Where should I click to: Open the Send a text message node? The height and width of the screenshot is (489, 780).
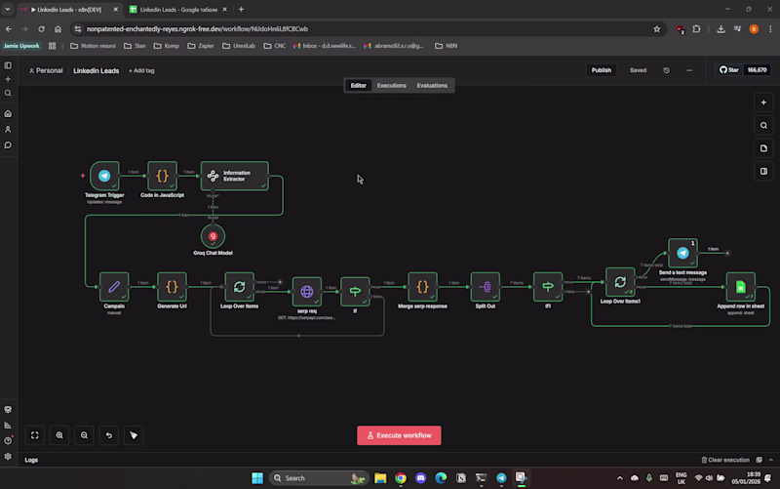683,253
